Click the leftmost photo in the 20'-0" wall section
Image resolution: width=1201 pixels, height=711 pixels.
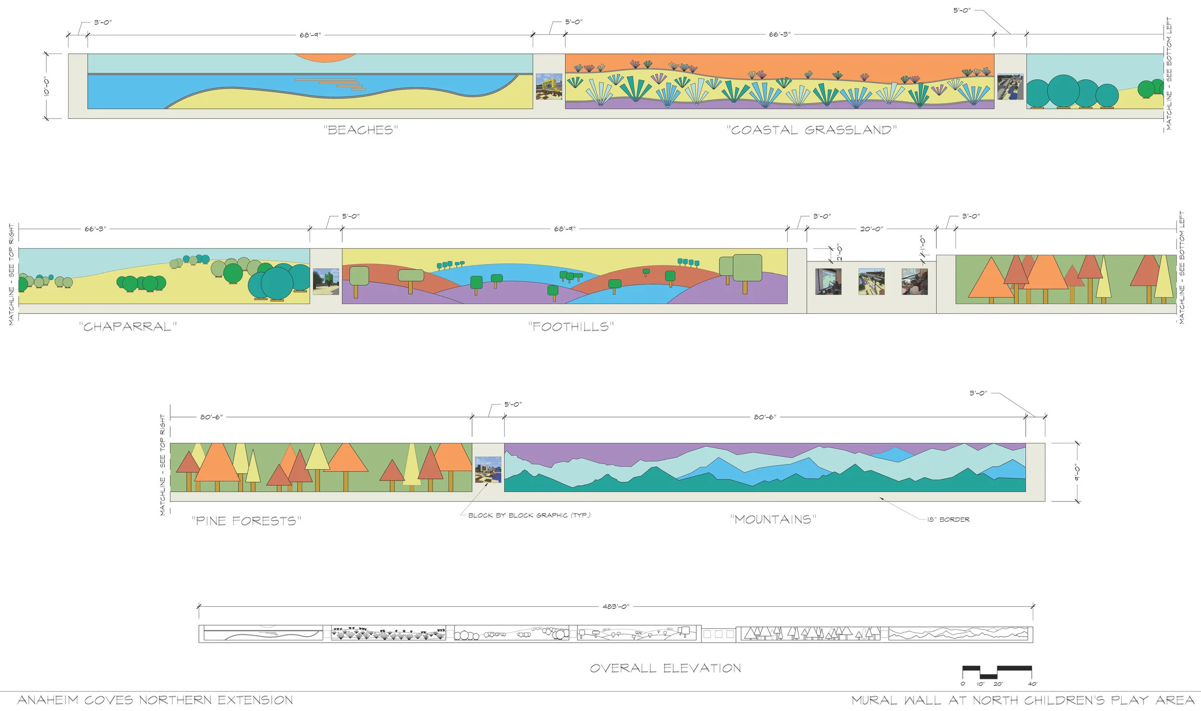(x=828, y=282)
